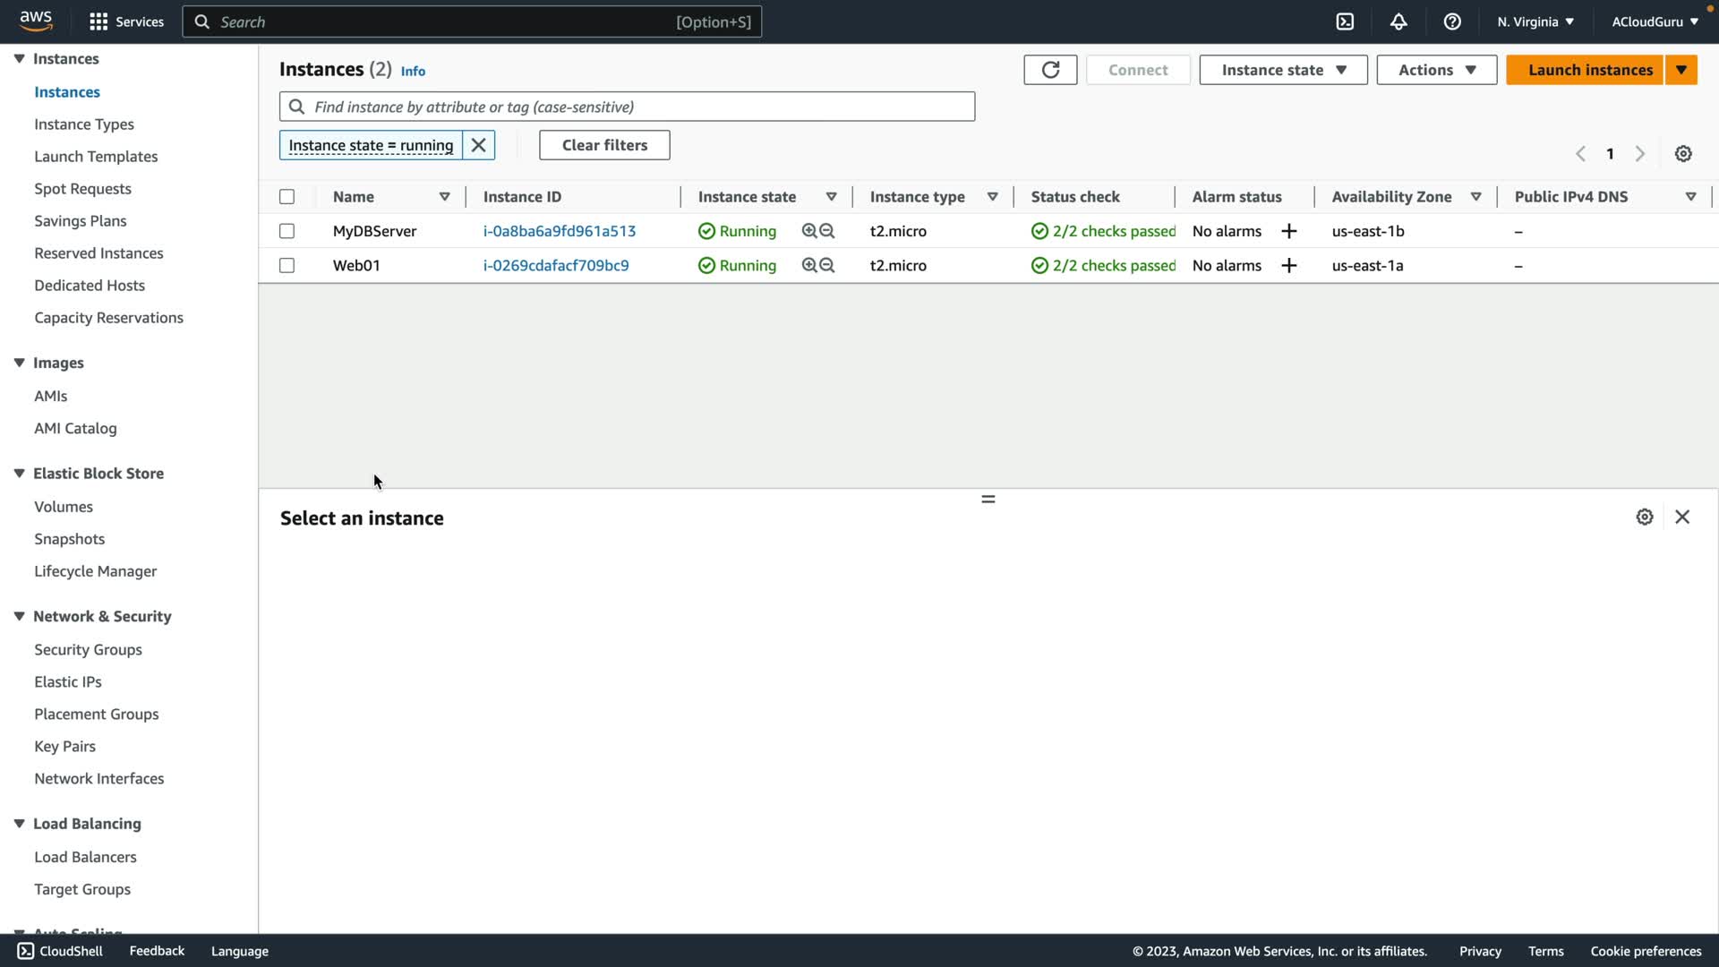The height and width of the screenshot is (967, 1719).
Task: Open the CloudShell icon in top bar
Action: [1345, 21]
